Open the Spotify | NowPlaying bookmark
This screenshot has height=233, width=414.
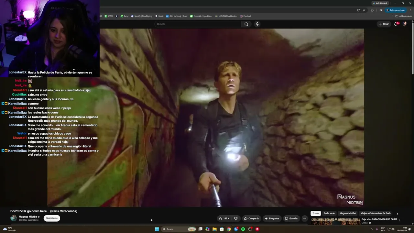point(142,16)
